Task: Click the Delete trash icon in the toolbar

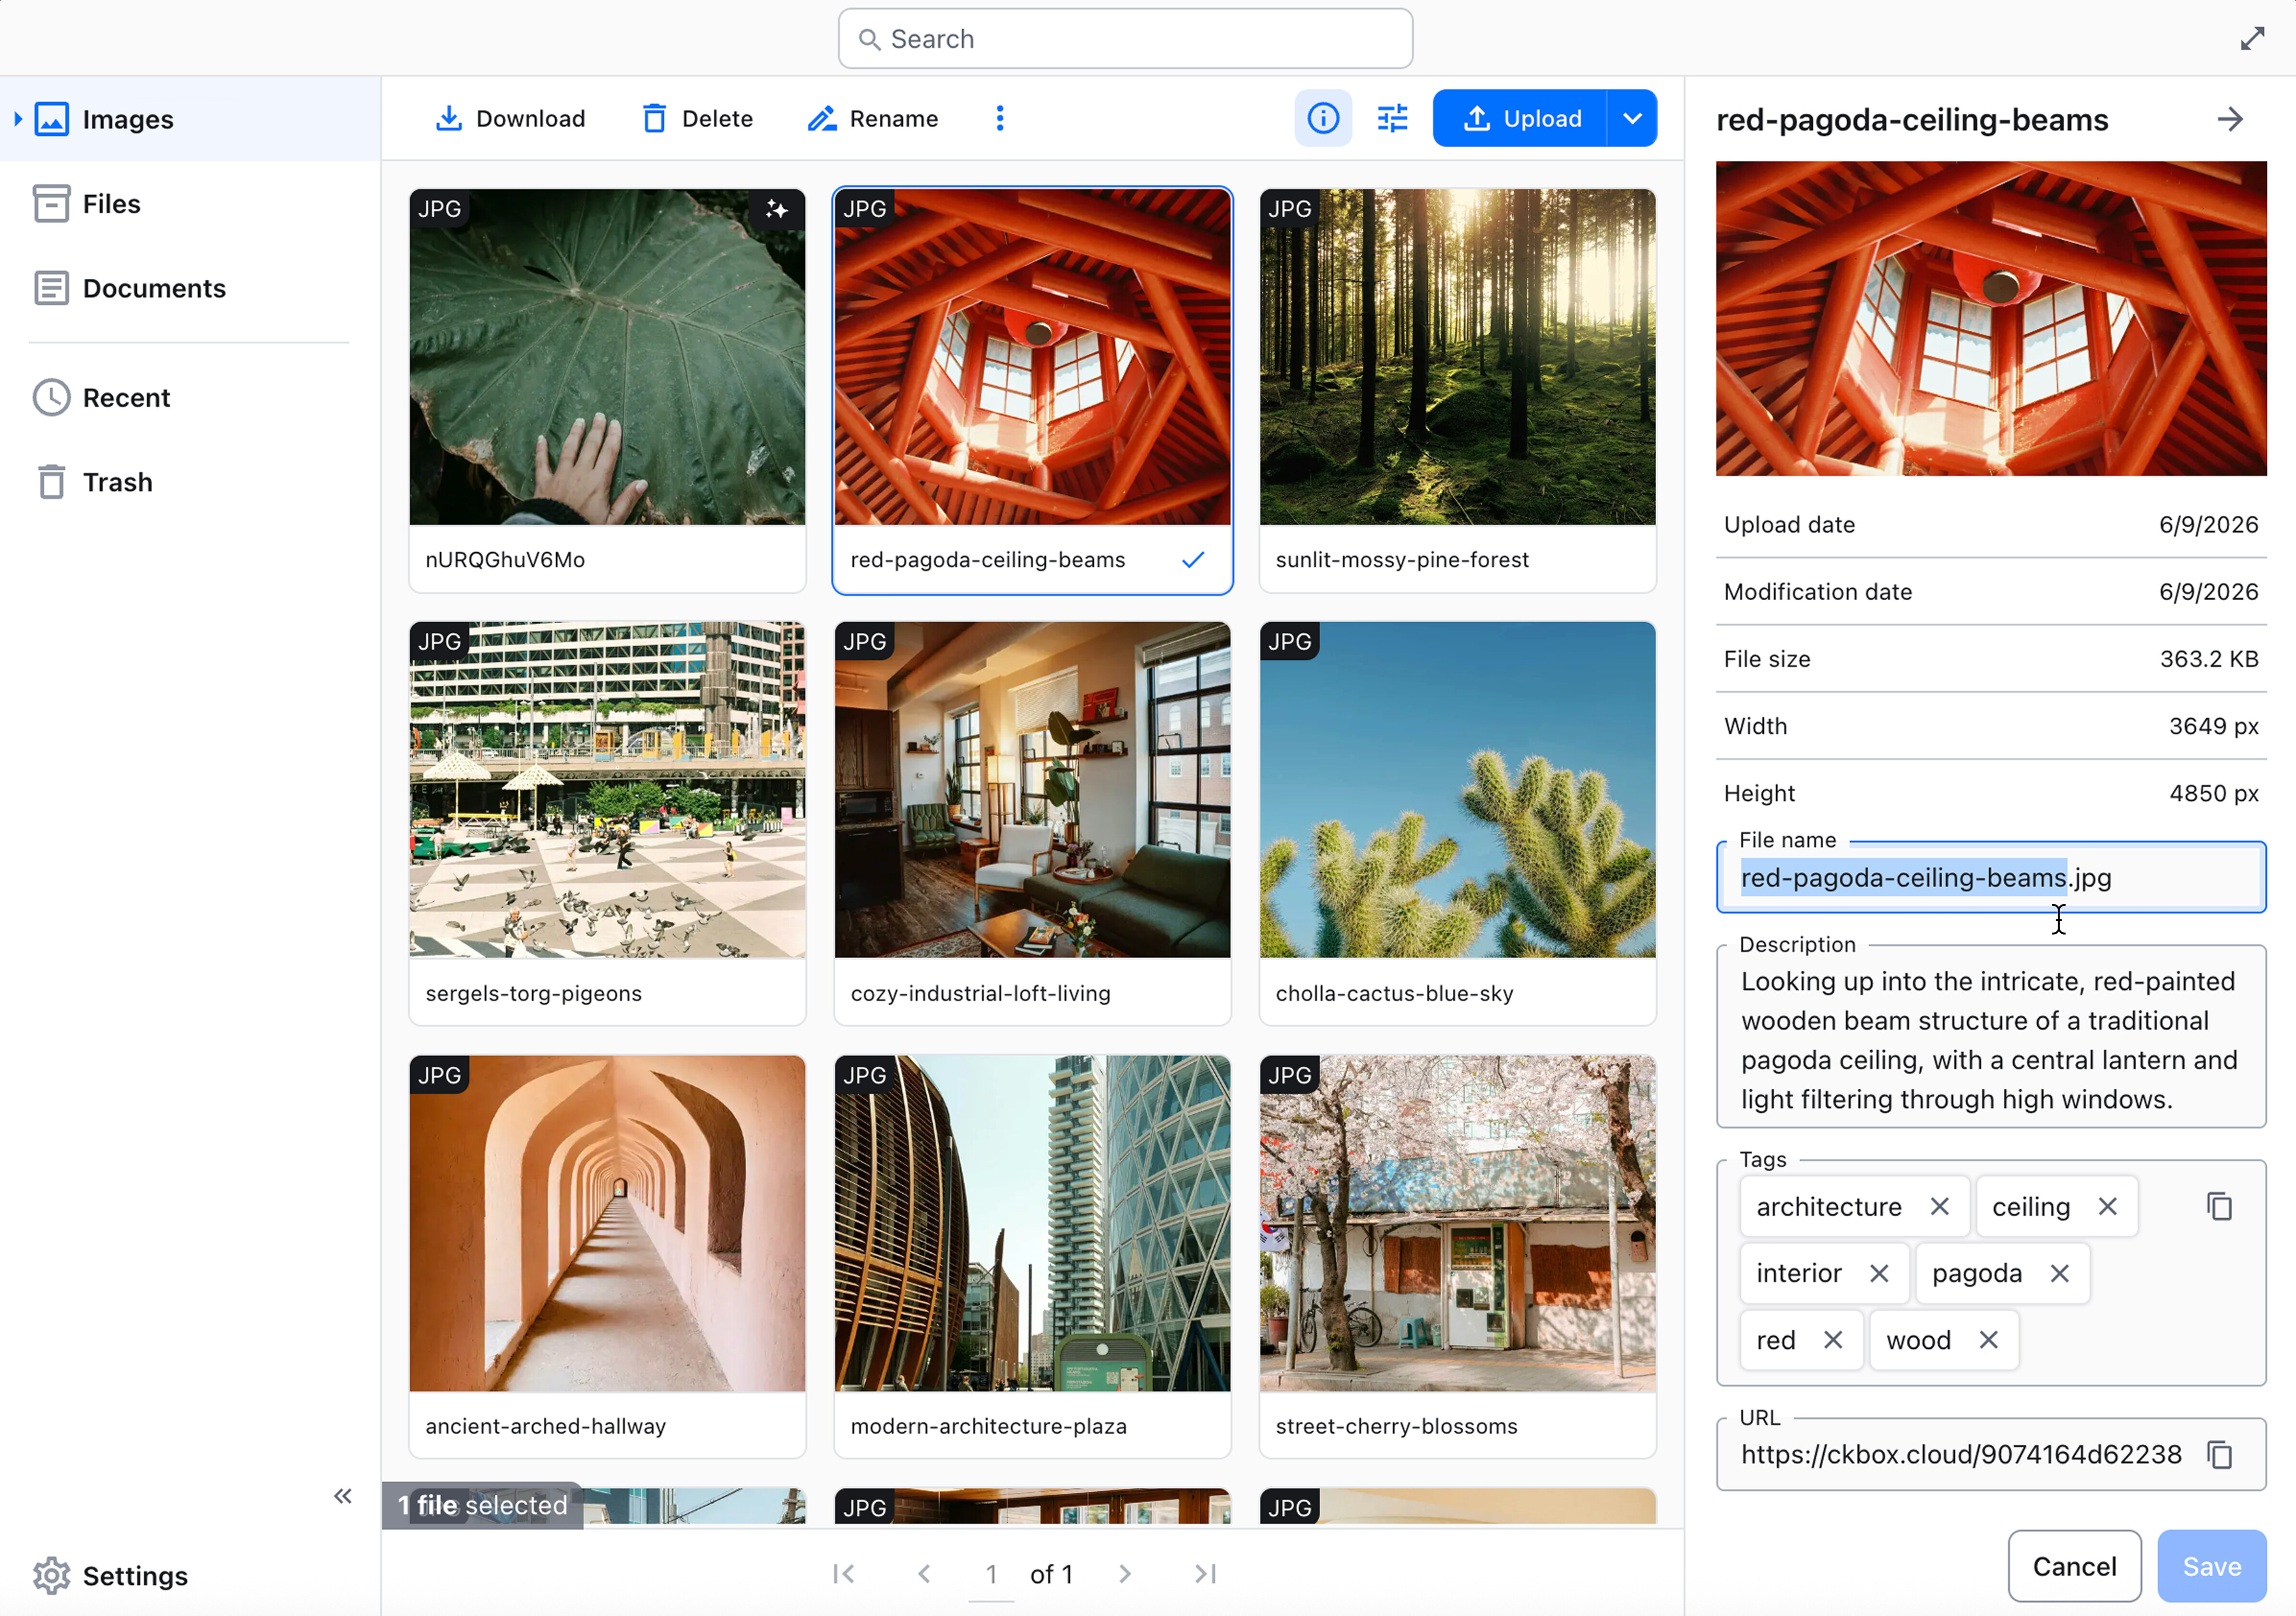Action: [x=654, y=119]
